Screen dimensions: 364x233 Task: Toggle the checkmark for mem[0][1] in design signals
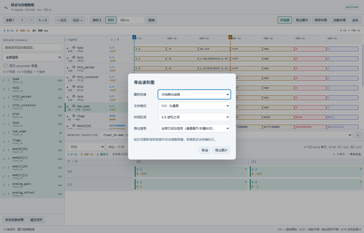[x=4, y=159]
